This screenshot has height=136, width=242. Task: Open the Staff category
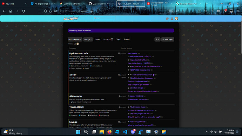[x=74, y=75]
